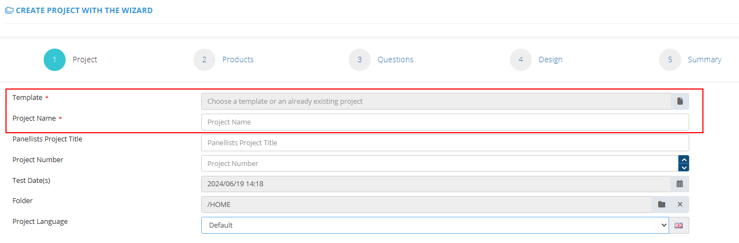739x243 pixels.
Task: Go to step 5 Summary
Action: [x=670, y=60]
